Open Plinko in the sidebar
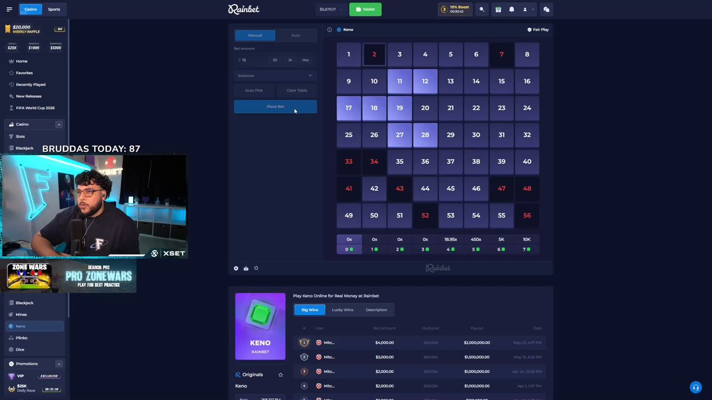 pyautogui.click(x=34, y=338)
